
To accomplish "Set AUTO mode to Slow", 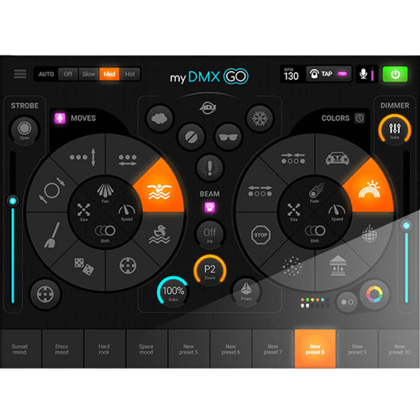I will click(88, 74).
